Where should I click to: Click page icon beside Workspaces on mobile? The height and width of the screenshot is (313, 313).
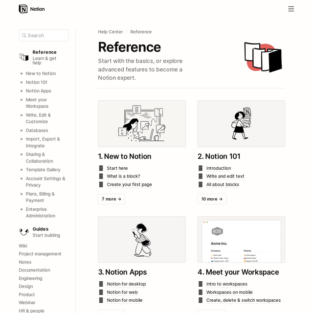pos(201,292)
